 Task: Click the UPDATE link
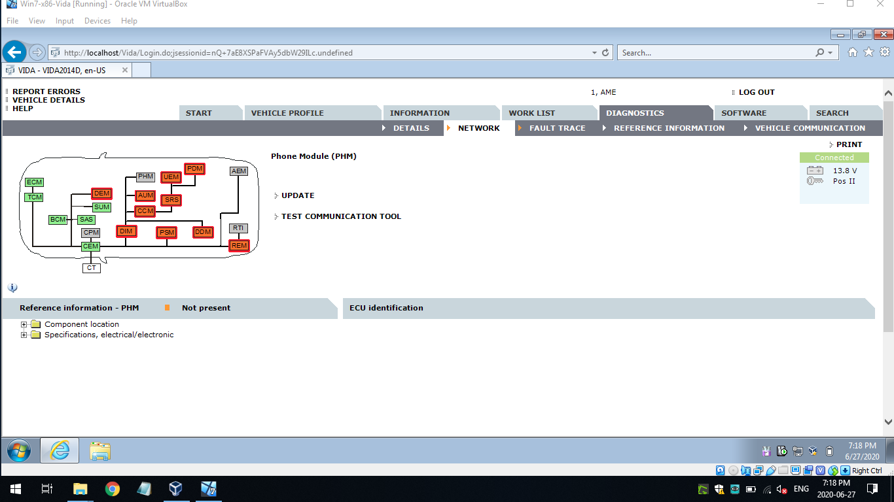click(298, 195)
